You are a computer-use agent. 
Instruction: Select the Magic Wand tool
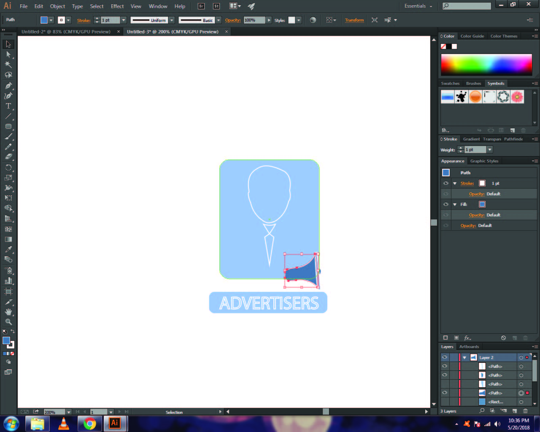pyautogui.click(x=8, y=65)
